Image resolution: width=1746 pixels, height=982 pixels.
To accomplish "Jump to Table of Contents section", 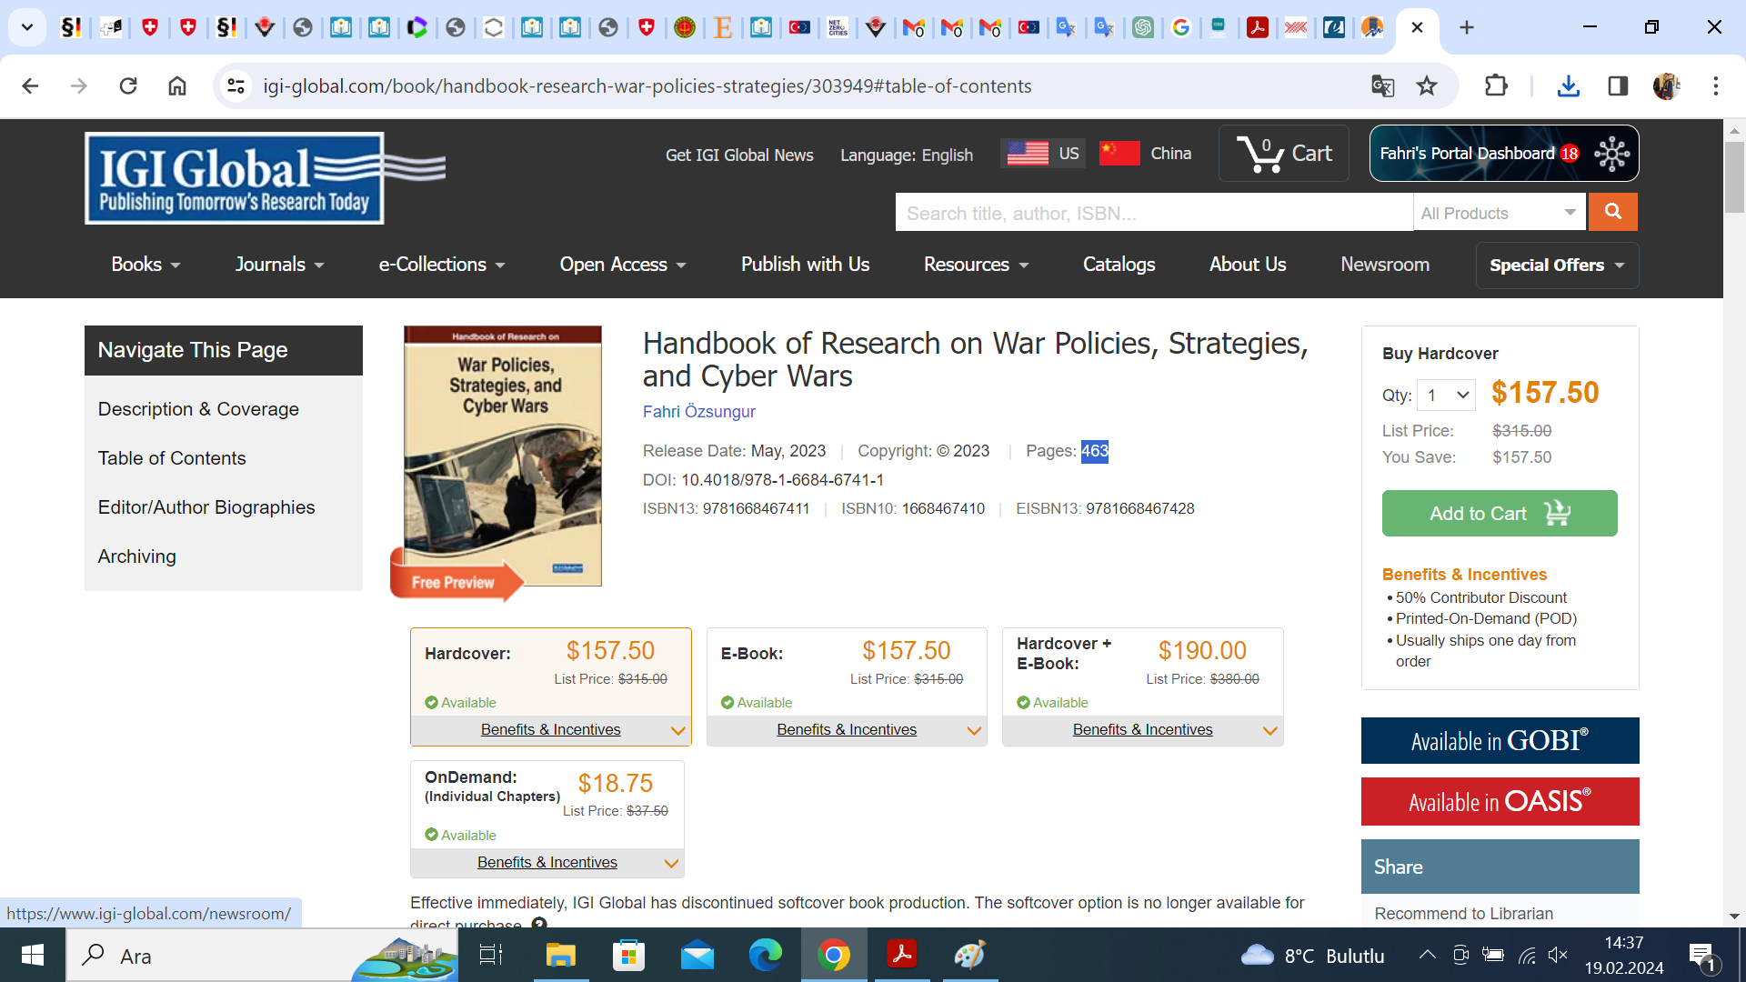I will tap(172, 458).
